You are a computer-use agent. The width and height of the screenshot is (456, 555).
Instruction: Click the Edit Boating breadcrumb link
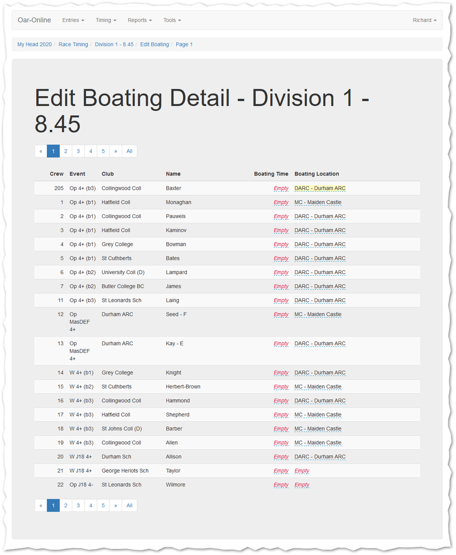coord(154,44)
